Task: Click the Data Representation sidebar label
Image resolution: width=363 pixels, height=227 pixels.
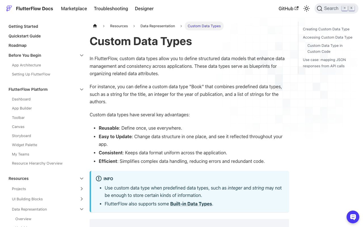Action: pos(29,209)
